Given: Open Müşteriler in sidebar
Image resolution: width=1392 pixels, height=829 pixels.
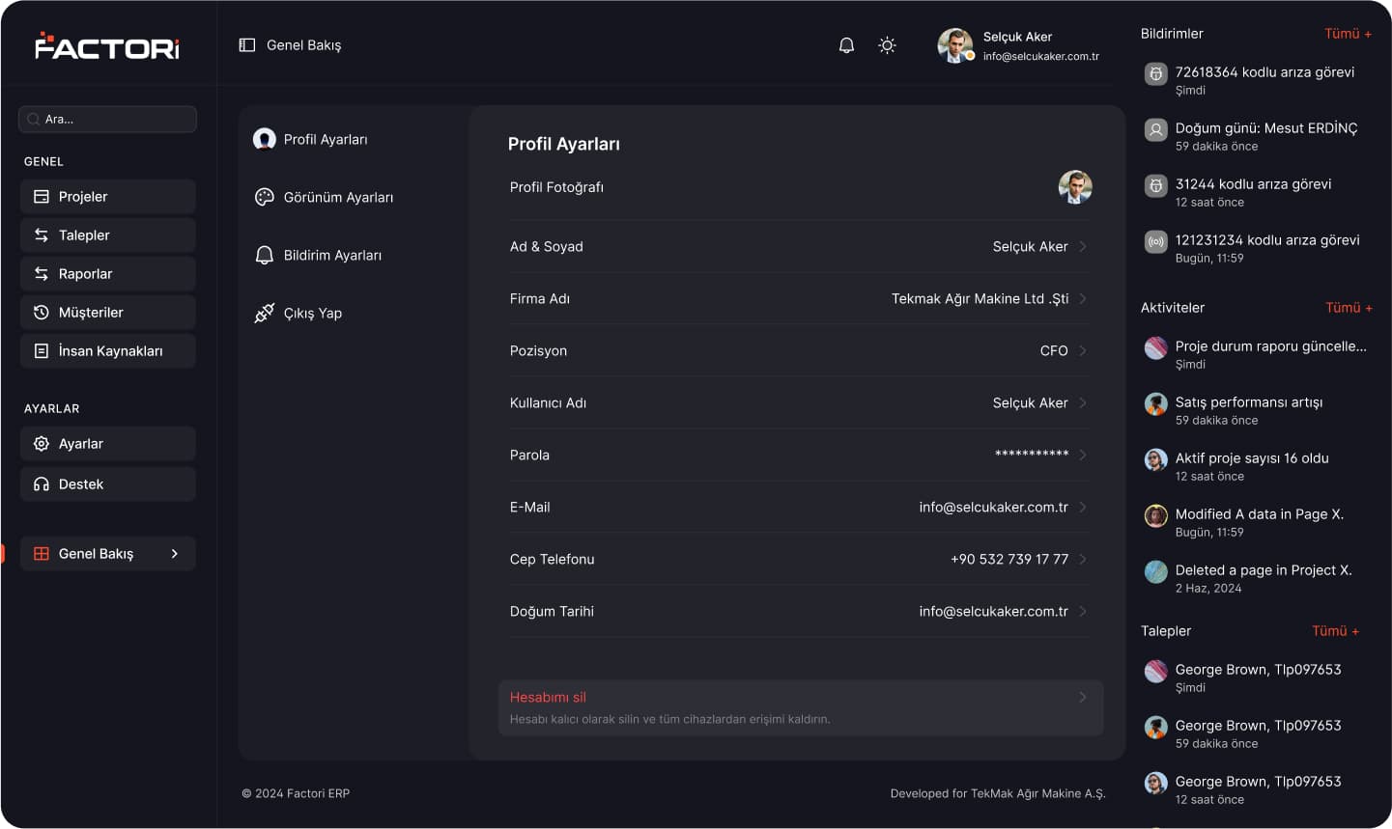Looking at the screenshot, I should 108,313.
